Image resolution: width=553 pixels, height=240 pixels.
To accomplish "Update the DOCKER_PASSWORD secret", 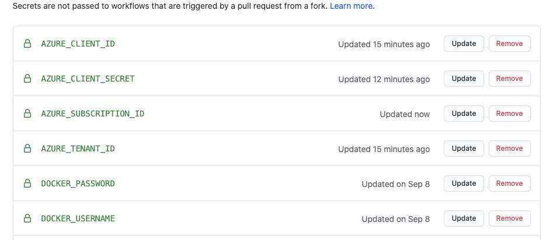I will [x=464, y=183].
